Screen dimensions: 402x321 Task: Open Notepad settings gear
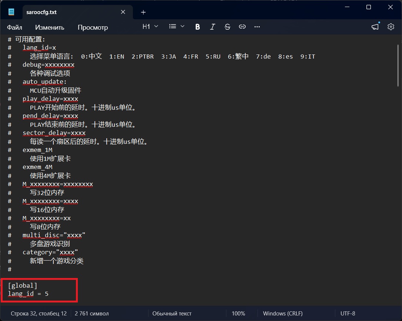pyautogui.click(x=391, y=27)
